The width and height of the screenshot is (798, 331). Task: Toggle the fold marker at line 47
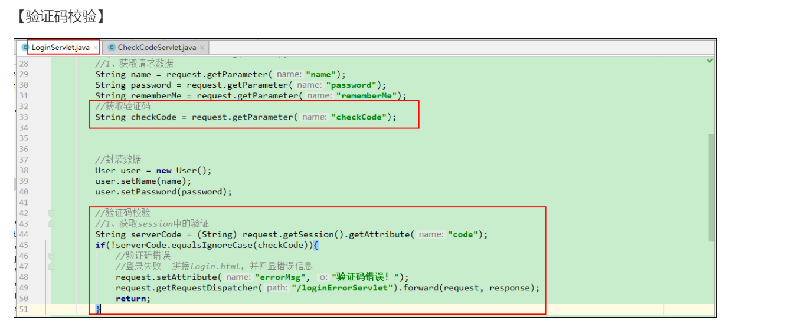coord(51,266)
